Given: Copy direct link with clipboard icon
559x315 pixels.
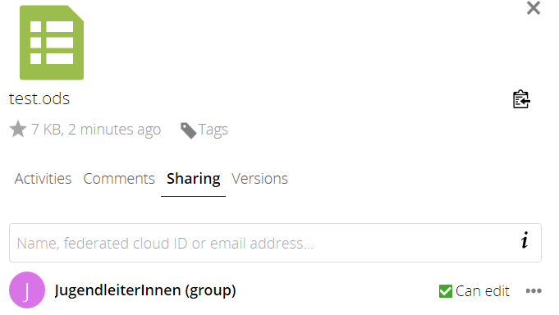Looking at the screenshot, I should [x=521, y=99].
